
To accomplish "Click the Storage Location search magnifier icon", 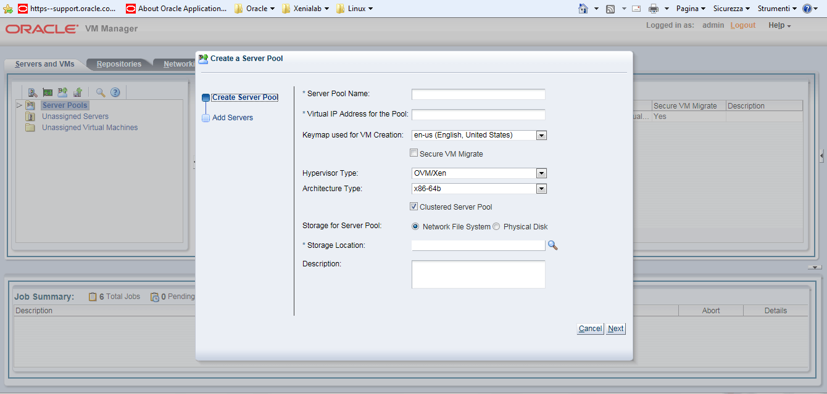I will tap(552, 245).
